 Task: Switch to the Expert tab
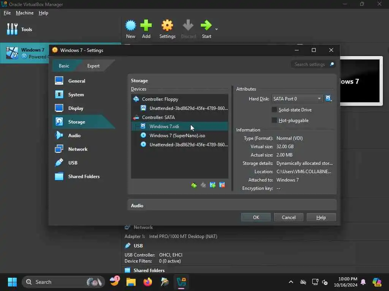[93, 66]
